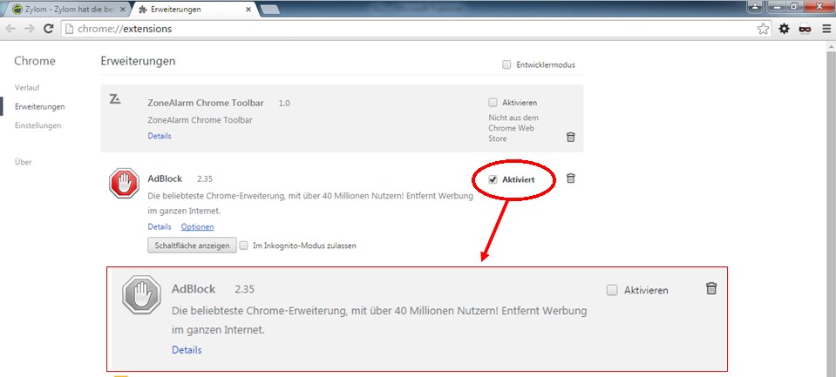Go forward with the browser forward arrow
836x377 pixels.
coord(30,29)
